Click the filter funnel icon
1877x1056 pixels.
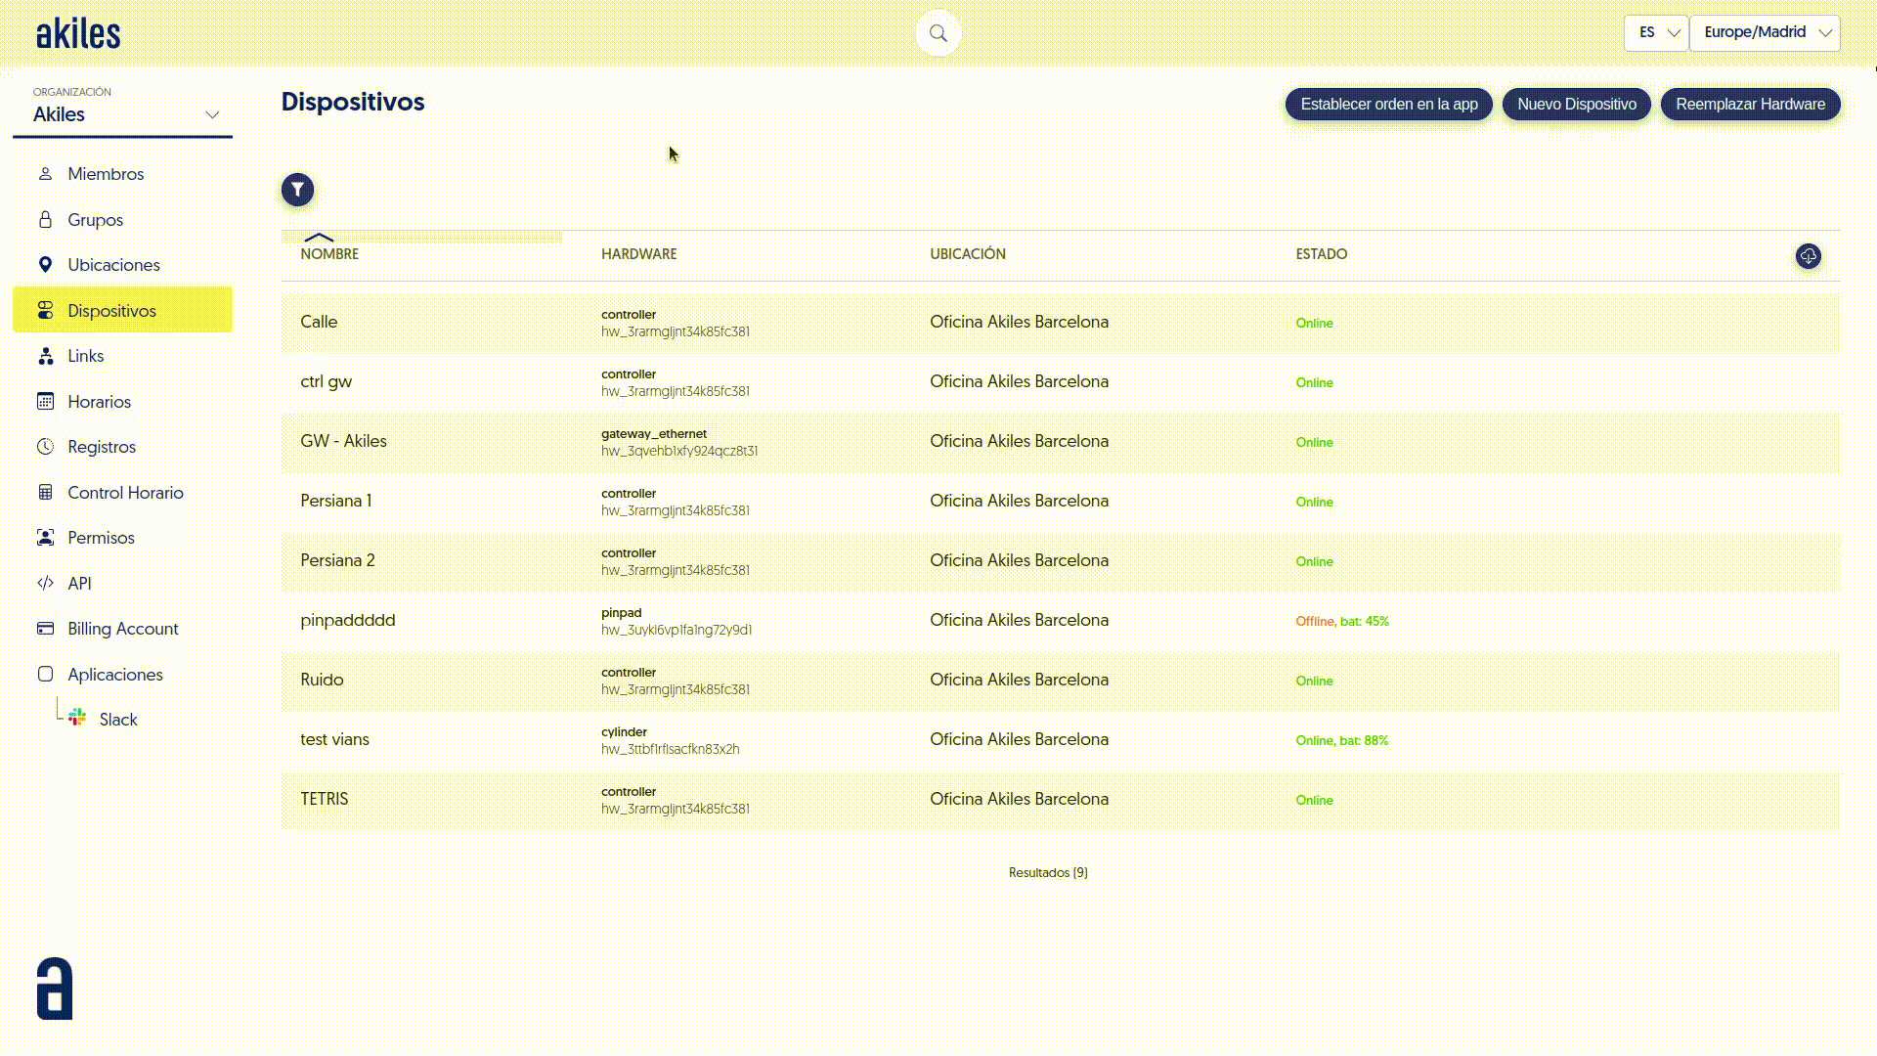[297, 190]
